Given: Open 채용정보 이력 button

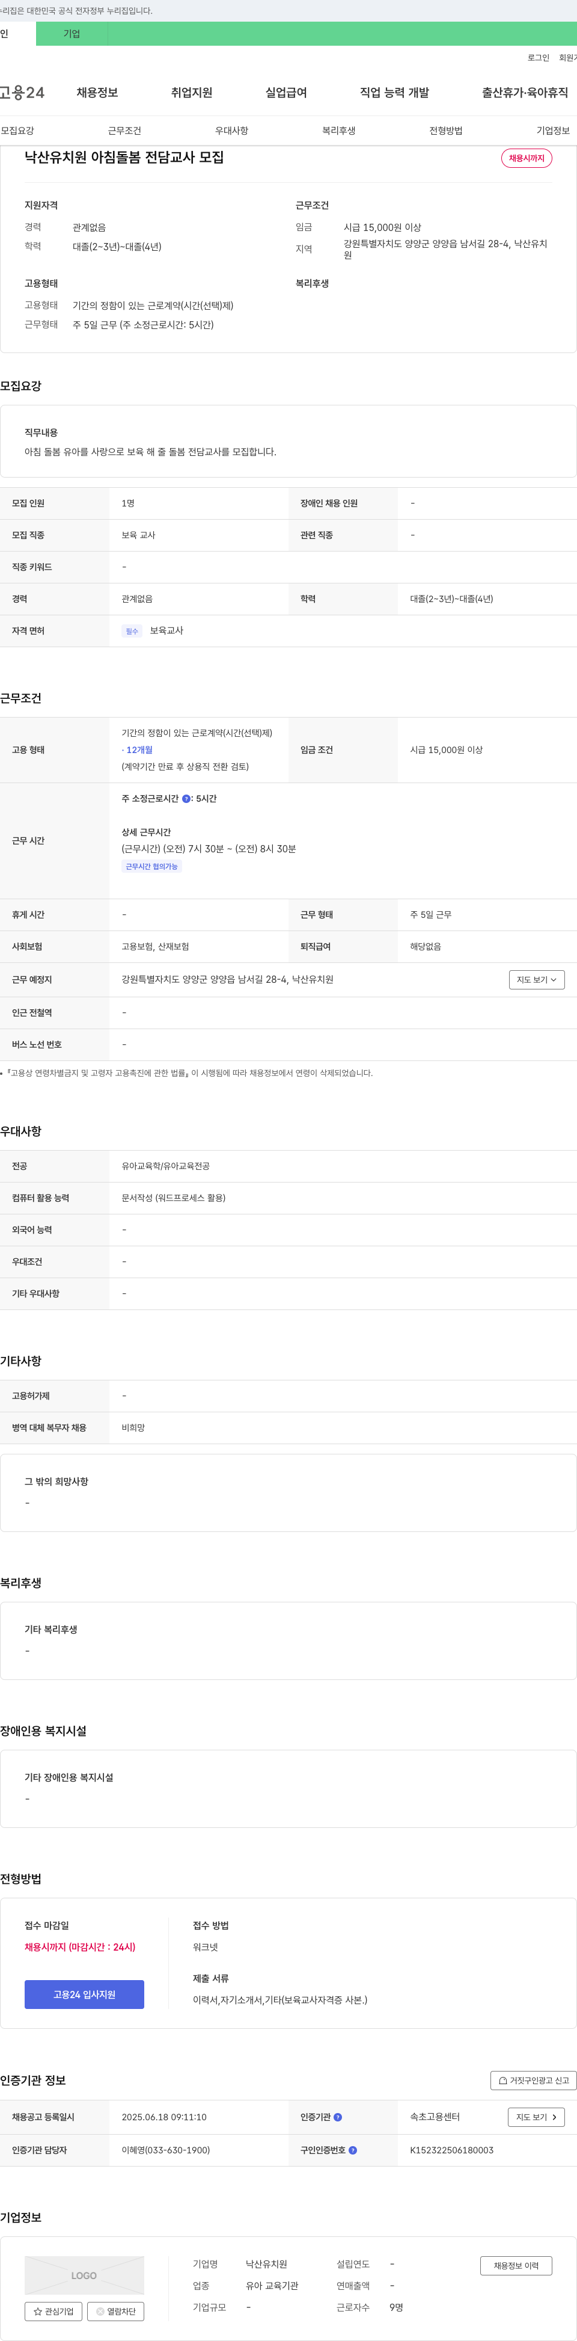Looking at the screenshot, I should [x=516, y=2266].
